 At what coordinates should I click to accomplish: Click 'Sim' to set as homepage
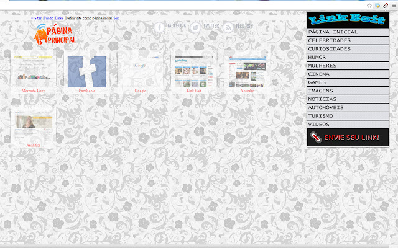coord(116,19)
